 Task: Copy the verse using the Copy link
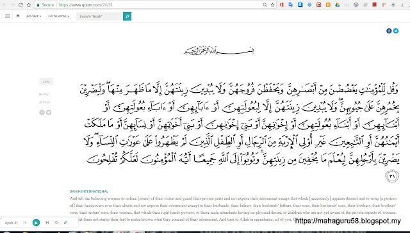[x=44, y=102]
